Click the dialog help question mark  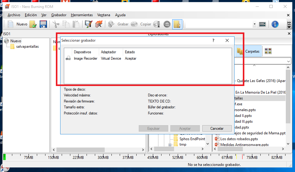click(x=213, y=40)
